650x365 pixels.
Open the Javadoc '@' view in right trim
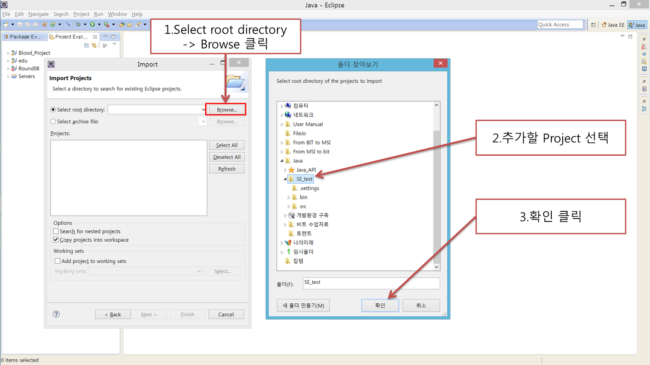644,54
